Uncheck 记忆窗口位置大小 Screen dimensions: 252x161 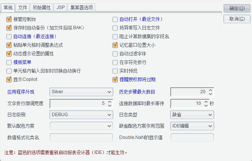coord(116,45)
